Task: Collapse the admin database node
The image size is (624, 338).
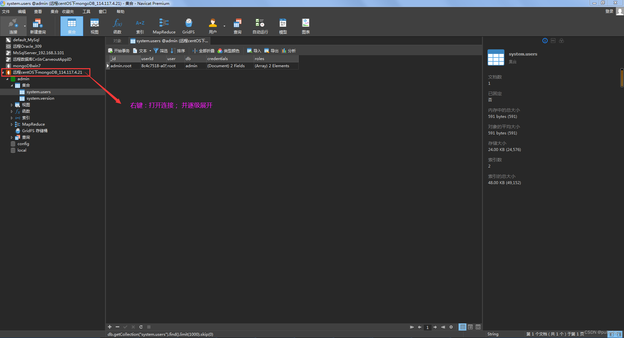Action: click(x=7, y=79)
